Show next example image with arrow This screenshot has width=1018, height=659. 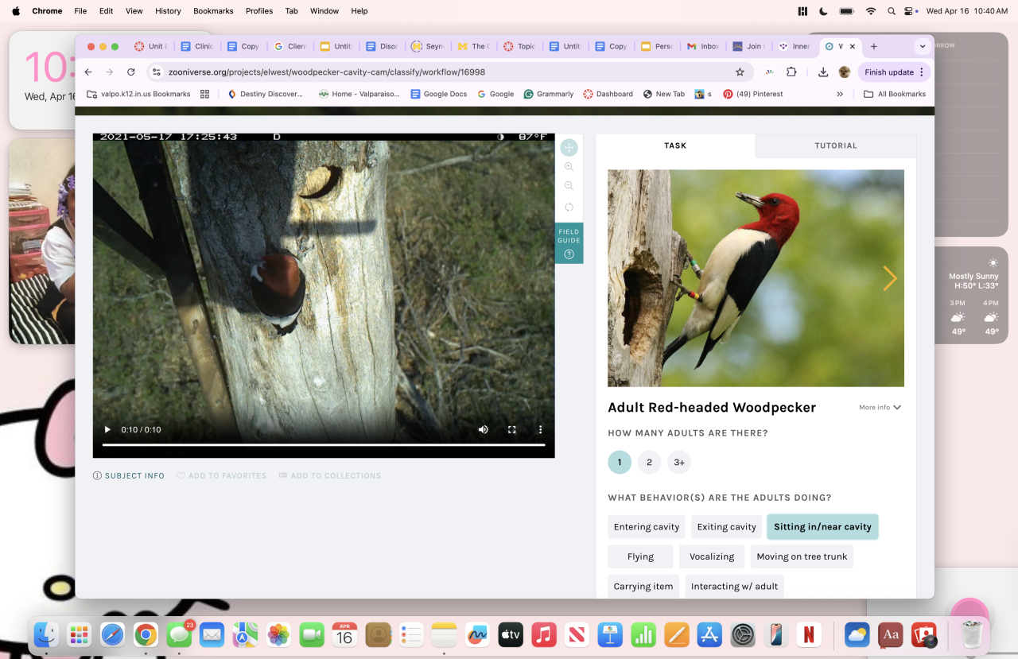(889, 278)
